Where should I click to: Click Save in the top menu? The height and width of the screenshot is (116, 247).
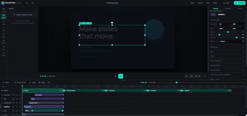coord(208,3)
